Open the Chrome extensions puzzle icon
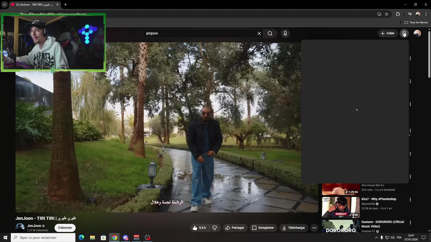The width and height of the screenshot is (431, 242). [398, 14]
